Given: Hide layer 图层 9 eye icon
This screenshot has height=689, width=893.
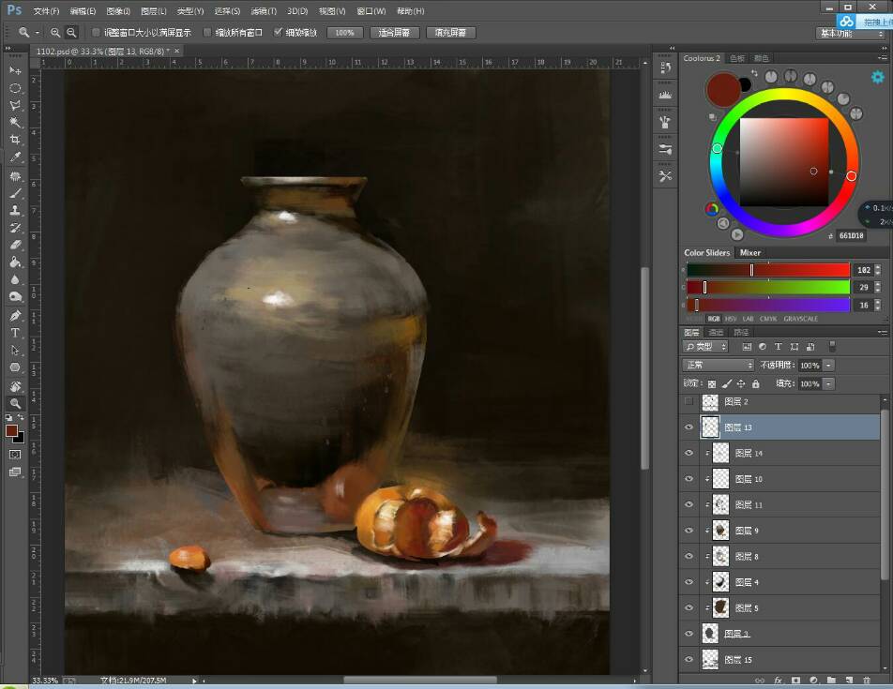Looking at the screenshot, I should 689,531.
